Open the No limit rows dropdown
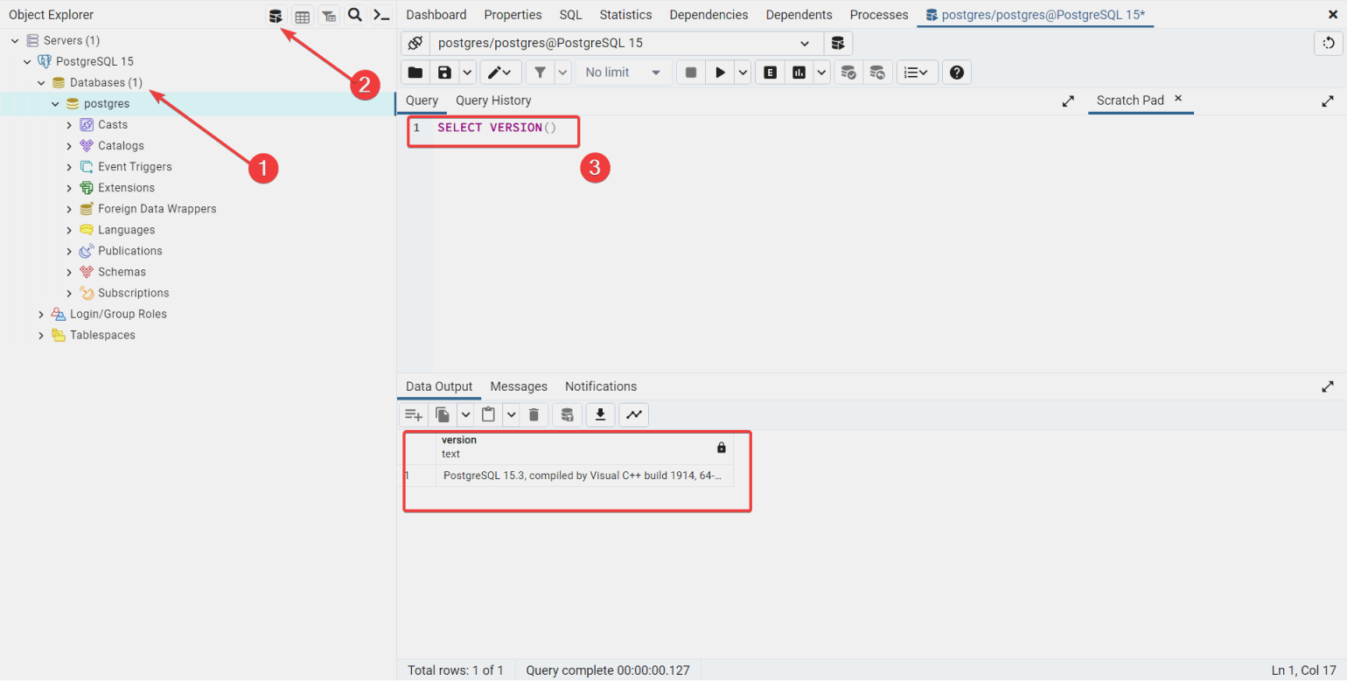 point(622,73)
